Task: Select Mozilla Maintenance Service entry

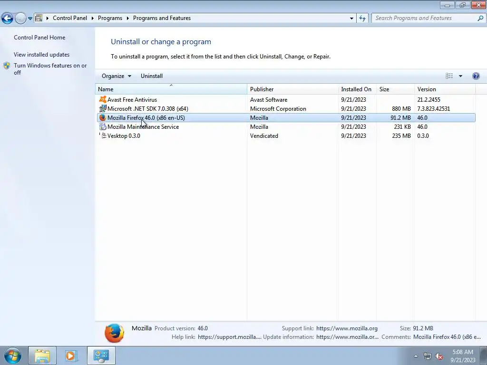Action: pos(143,126)
